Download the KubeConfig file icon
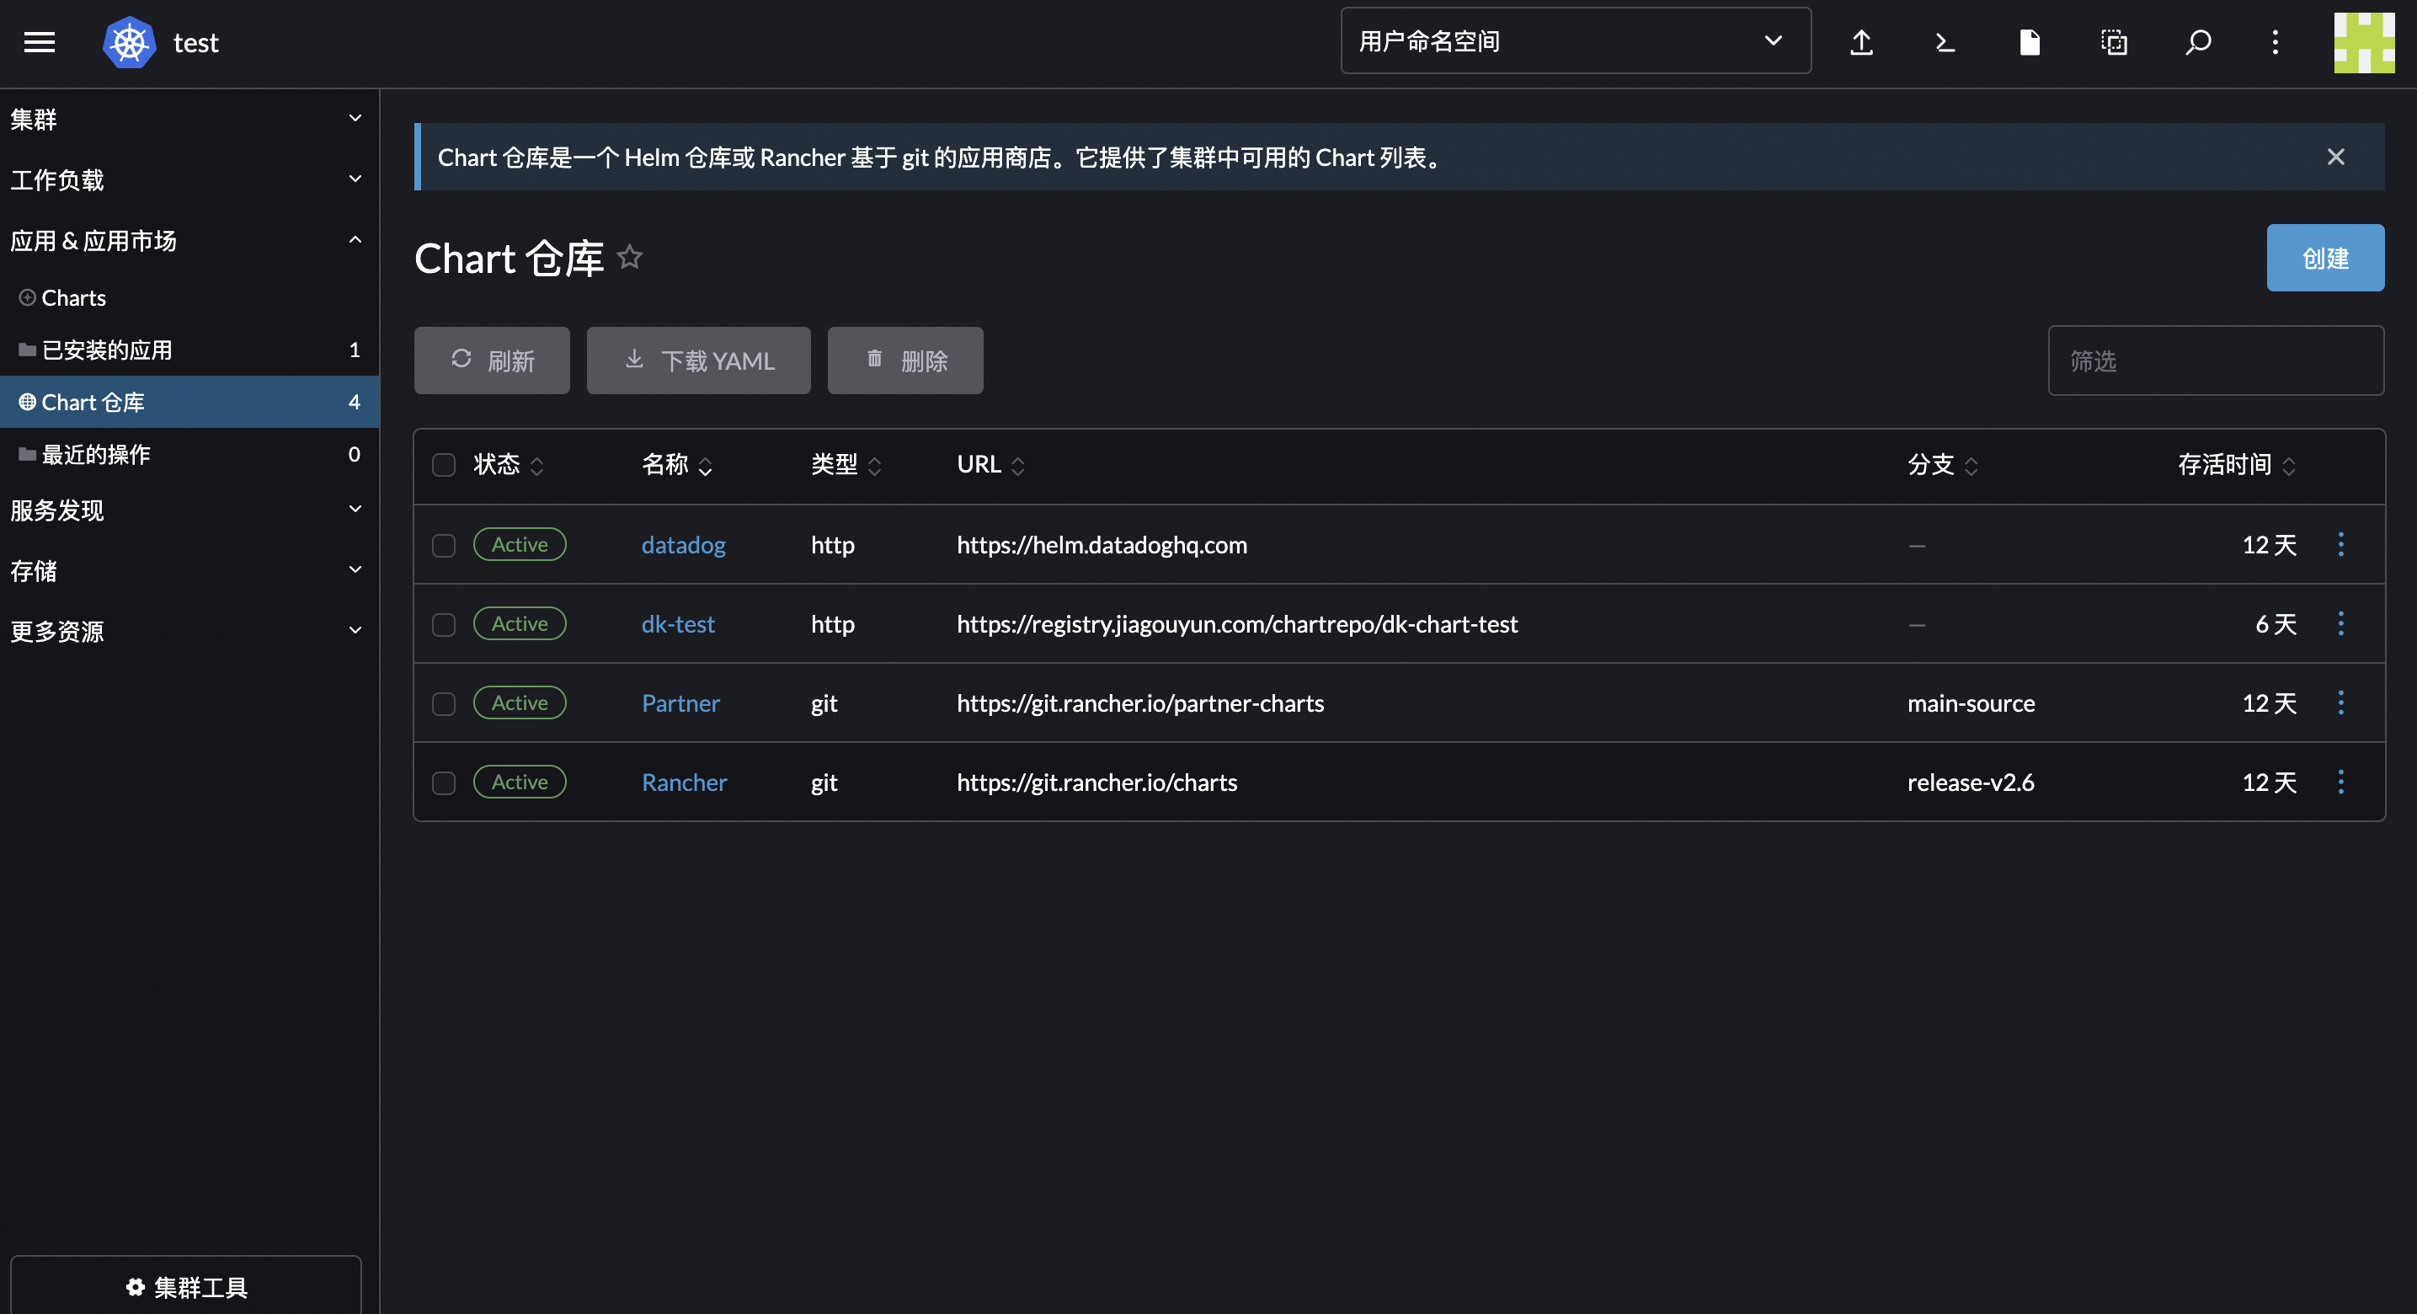This screenshot has height=1314, width=2417. pos(2030,42)
